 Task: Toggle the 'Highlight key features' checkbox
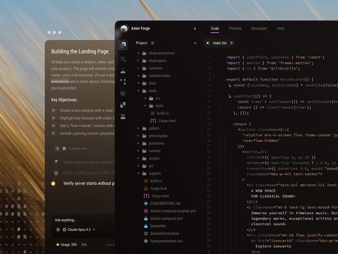(x=54, y=118)
